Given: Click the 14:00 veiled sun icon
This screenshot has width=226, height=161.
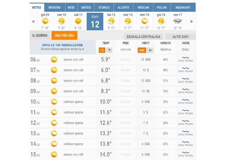Looking at the screenshot, I should click(54, 144).
